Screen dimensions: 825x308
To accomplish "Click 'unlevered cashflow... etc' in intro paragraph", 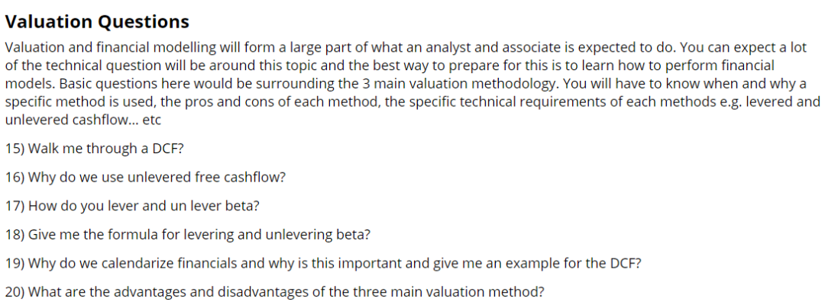I will point(83,120).
